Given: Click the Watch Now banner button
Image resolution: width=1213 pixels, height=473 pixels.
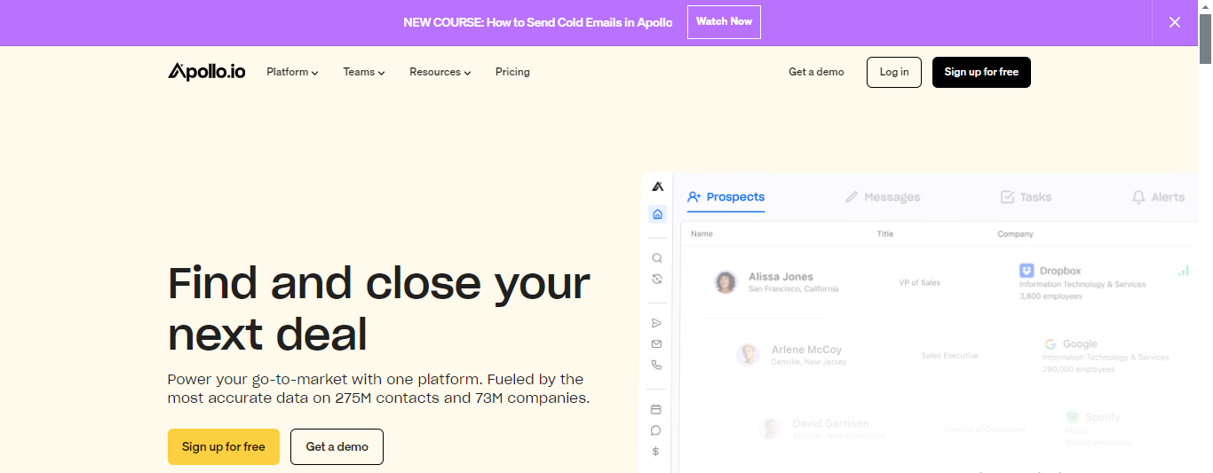Looking at the screenshot, I should 724,22.
